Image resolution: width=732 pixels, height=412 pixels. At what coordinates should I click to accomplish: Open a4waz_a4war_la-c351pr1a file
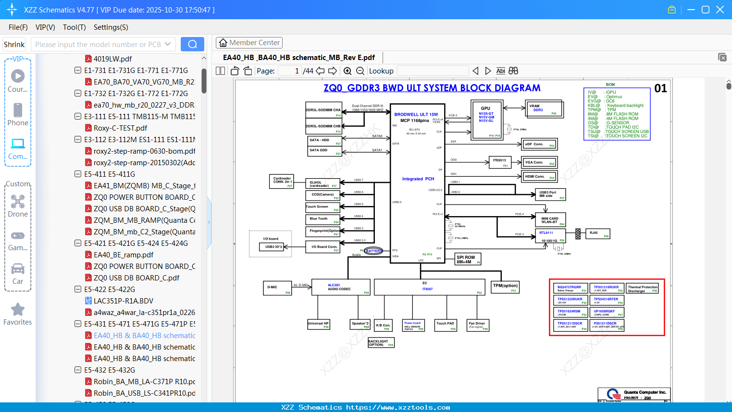(x=140, y=313)
